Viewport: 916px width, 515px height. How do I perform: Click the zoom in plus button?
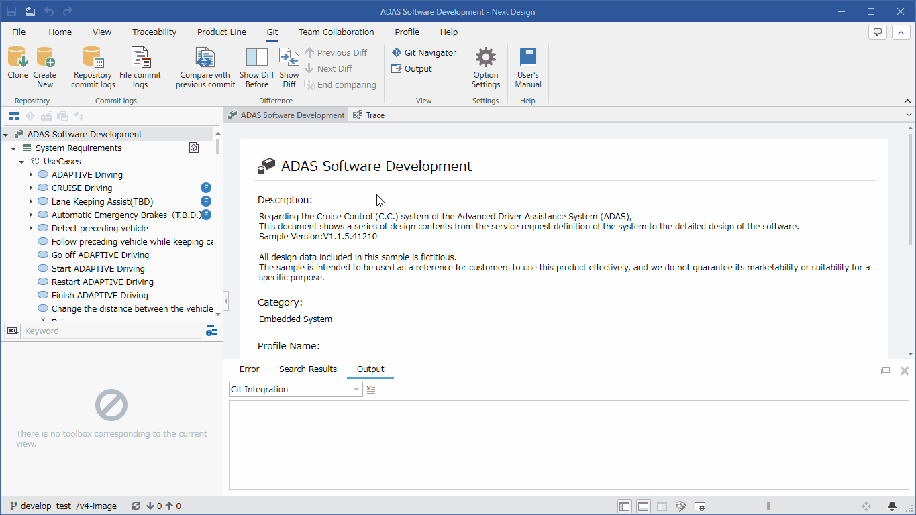click(844, 506)
